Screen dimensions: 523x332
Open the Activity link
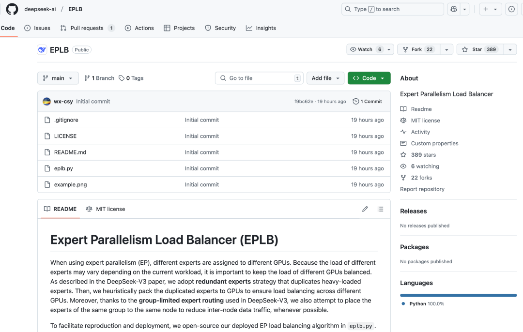415,132
